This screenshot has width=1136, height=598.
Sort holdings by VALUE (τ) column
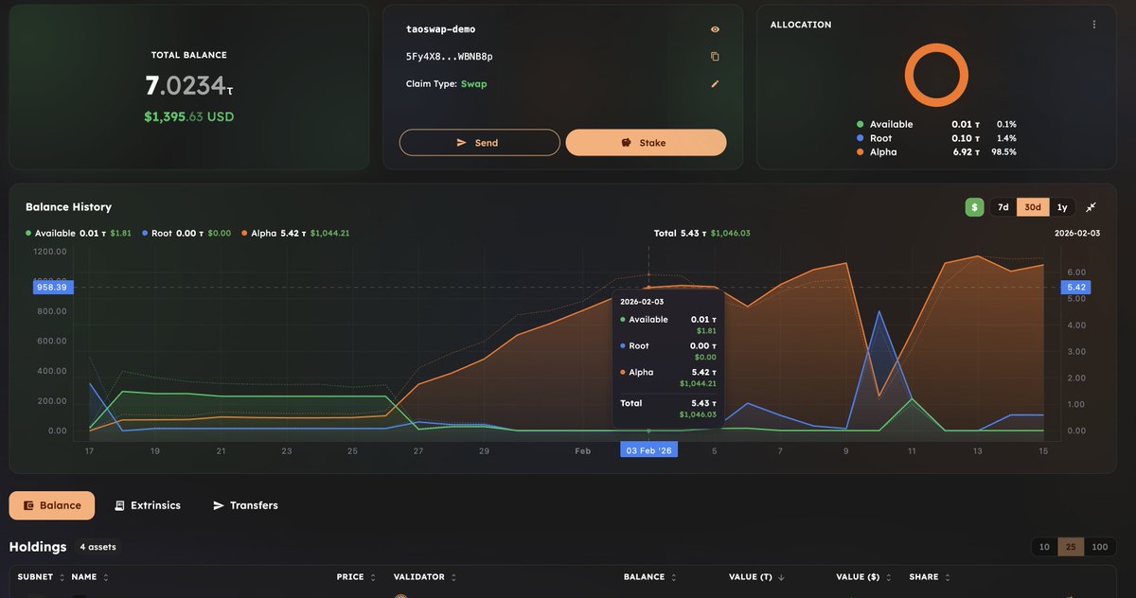click(x=758, y=577)
